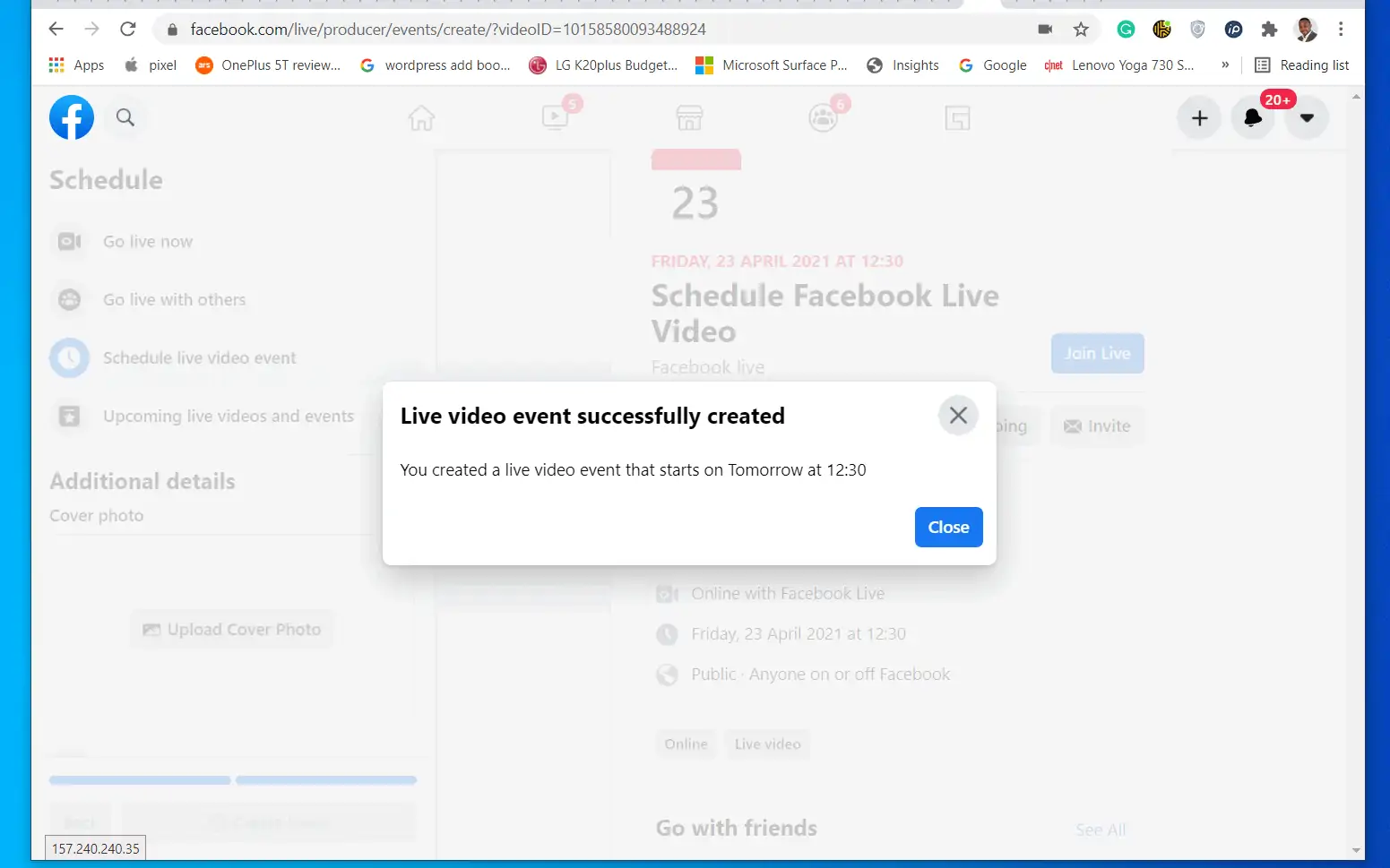Click the Close button in the dialog
This screenshot has height=868, width=1390.
948,527
